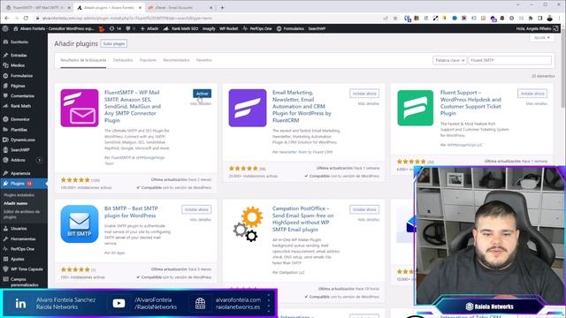Screen dimensions: 566x318
Task: Open a new browser tab
Action: [222, 8]
